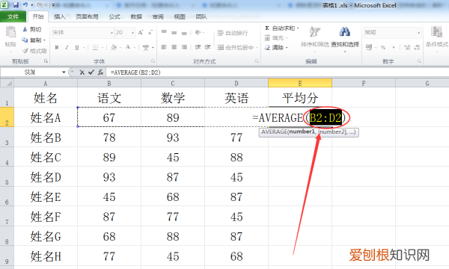Screen dimensions: 449x269
Task: Open the File (文件) tab
Action: [13, 16]
